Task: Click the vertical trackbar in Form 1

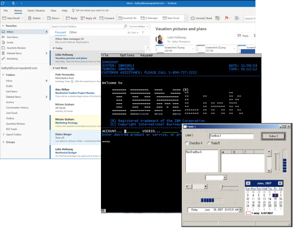Action: tap(276, 161)
